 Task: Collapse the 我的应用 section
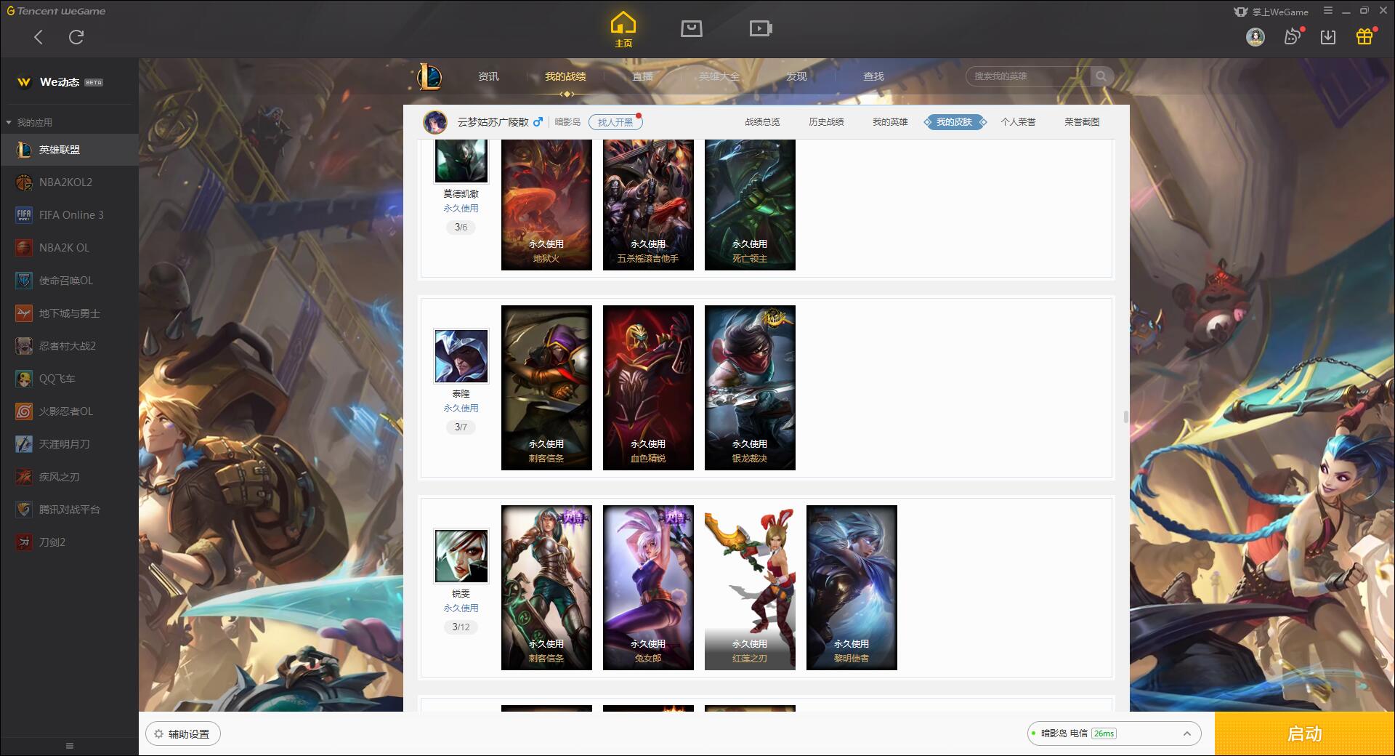(x=29, y=122)
